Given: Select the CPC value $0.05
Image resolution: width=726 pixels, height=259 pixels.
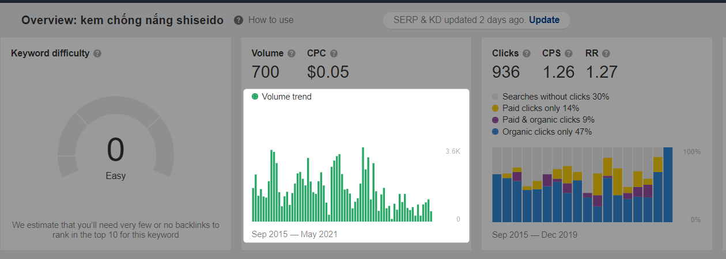Looking at the screenshot, I should 328,72.
